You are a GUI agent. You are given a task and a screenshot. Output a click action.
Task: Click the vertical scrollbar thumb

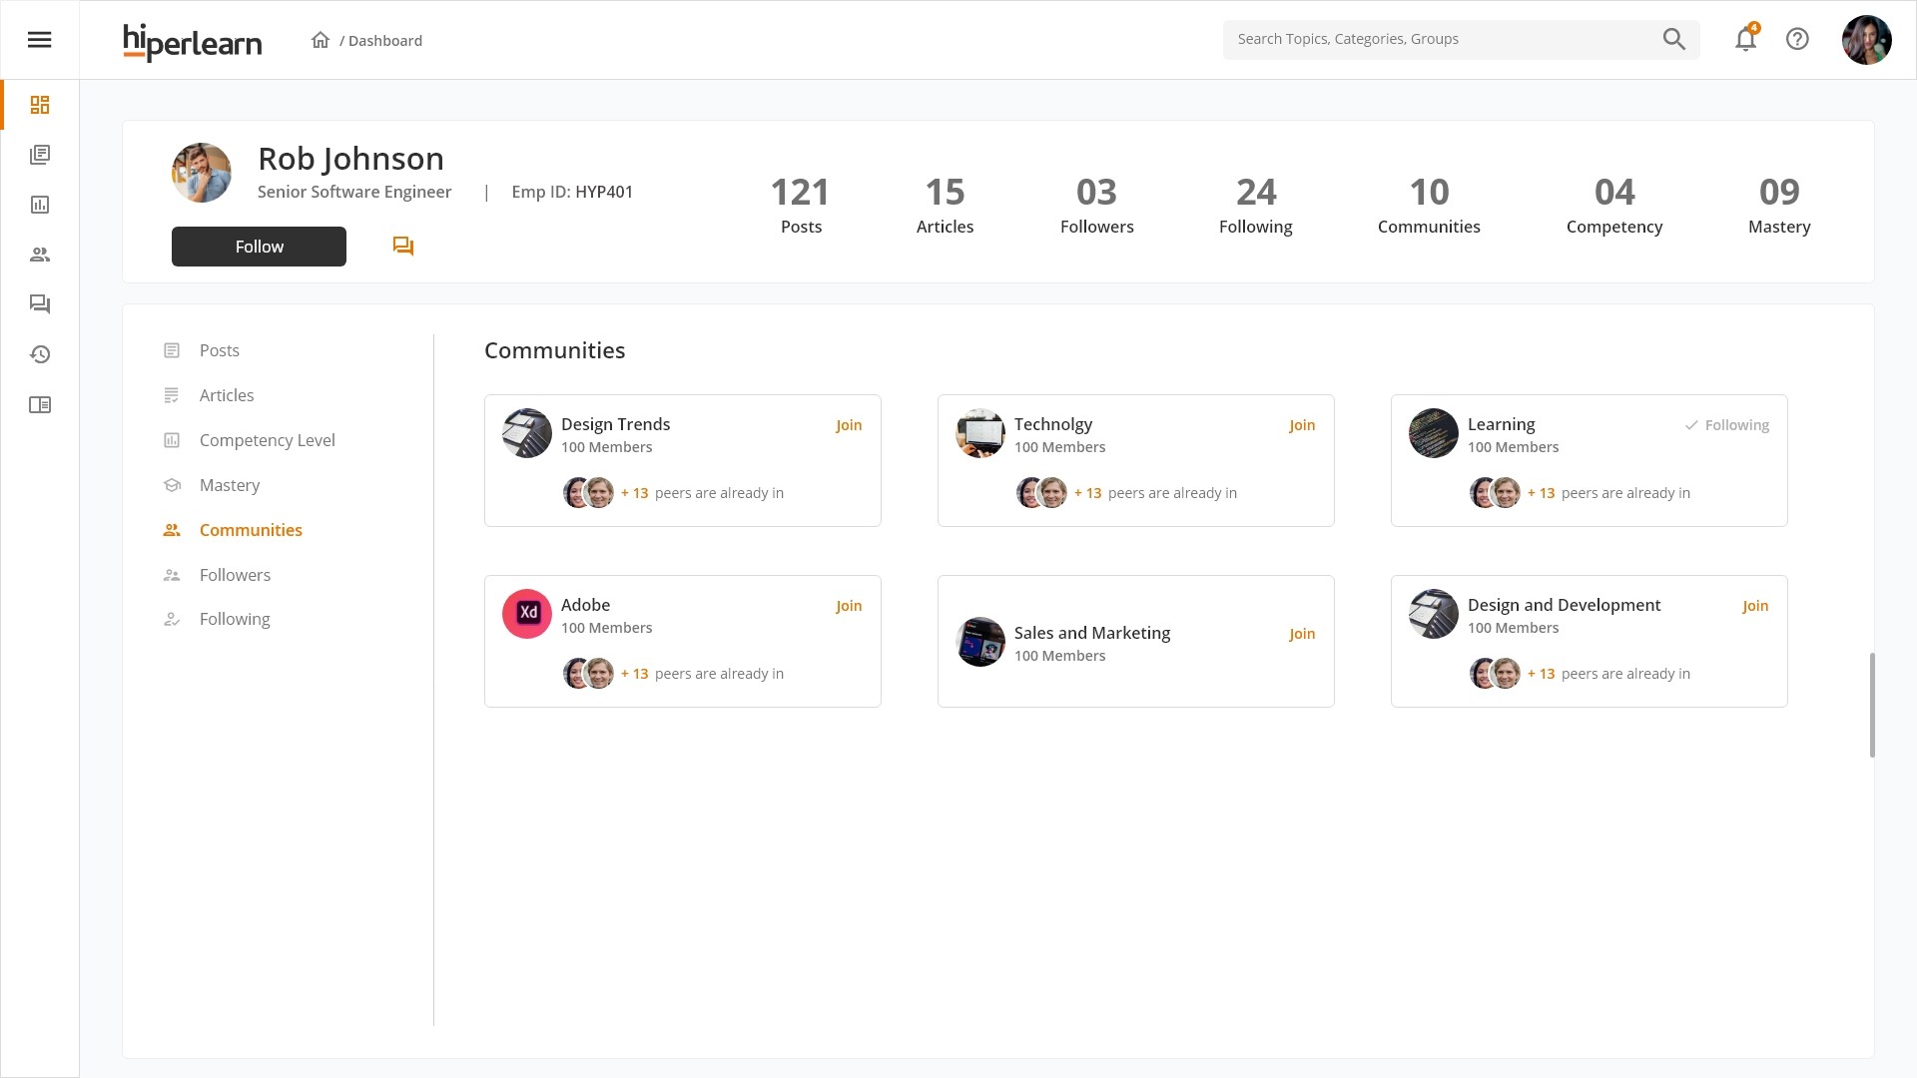click(x=1872, y=705)
